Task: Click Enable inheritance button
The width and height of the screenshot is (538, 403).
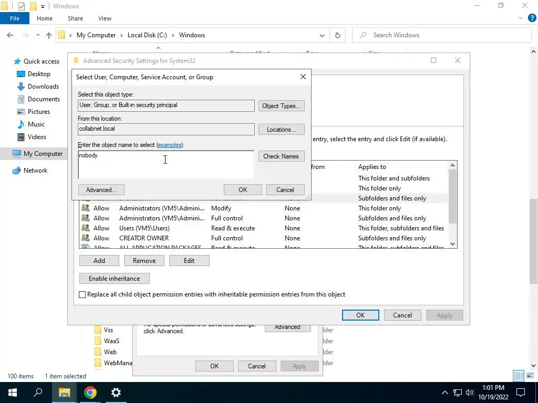Action: point(114,279)
